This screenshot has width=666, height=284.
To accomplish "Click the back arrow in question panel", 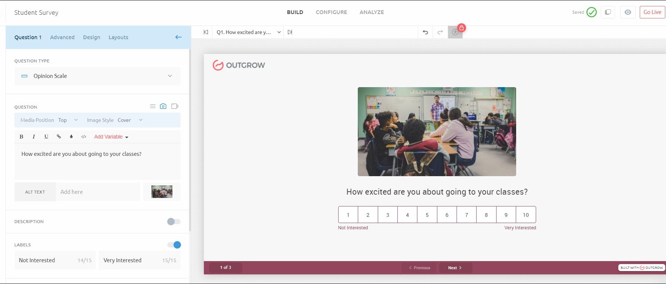I will click(178, 37).
